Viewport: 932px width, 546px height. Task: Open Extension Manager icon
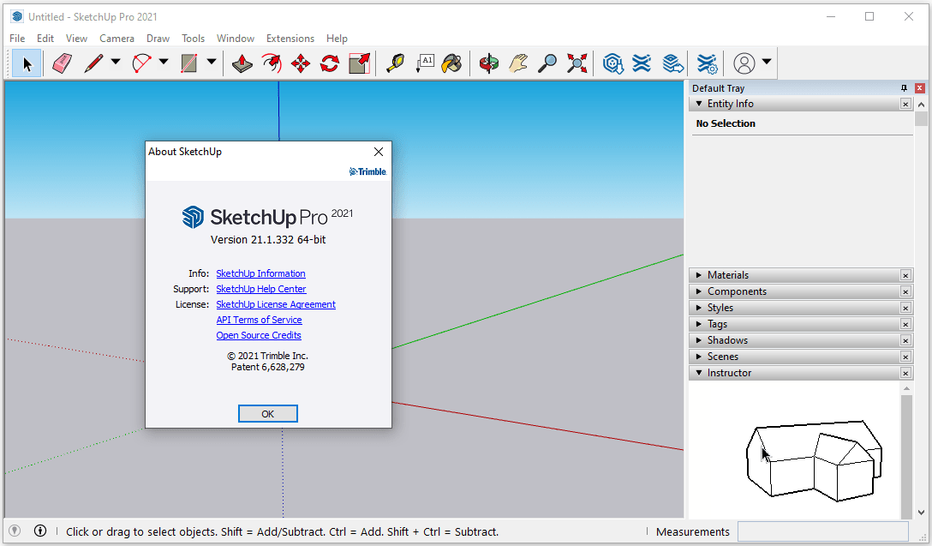point(707,63)
